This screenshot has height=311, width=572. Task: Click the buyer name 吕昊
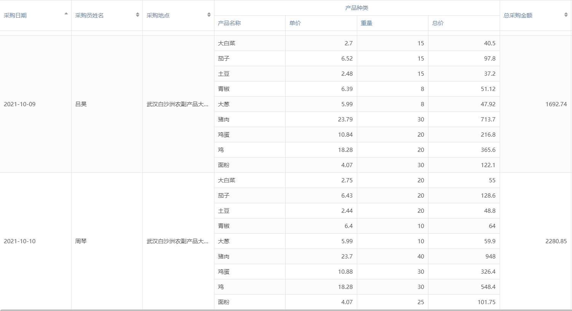81,104
